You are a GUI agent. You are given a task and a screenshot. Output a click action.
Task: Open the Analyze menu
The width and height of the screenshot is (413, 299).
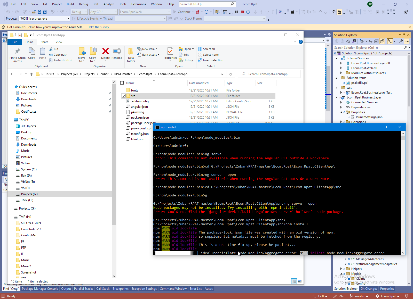click(109, 4)
